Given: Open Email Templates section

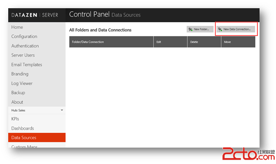Looking at the screenshot, I should click(27, 64).
